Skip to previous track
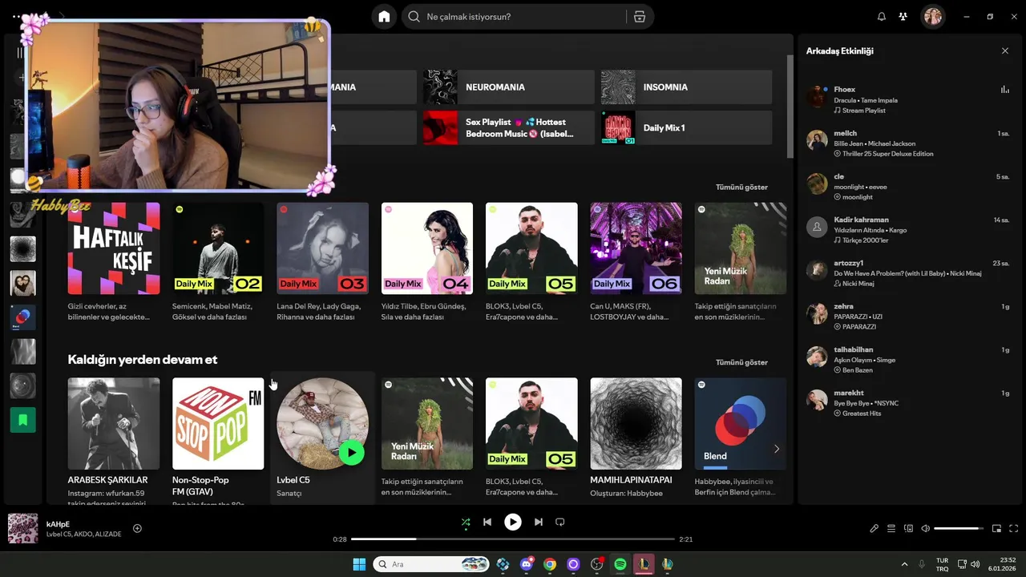The image size is (1026, 577). pos(487,522)
